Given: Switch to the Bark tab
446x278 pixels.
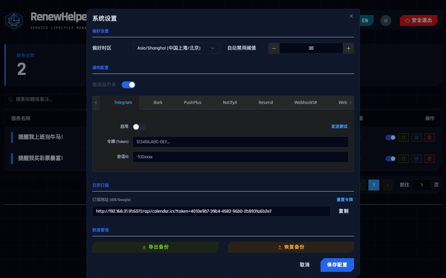Looking at the screenshot, I should (x=158, y=103).
